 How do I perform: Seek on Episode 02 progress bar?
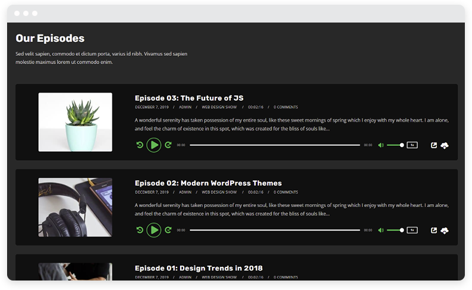[x=275, y=230]
